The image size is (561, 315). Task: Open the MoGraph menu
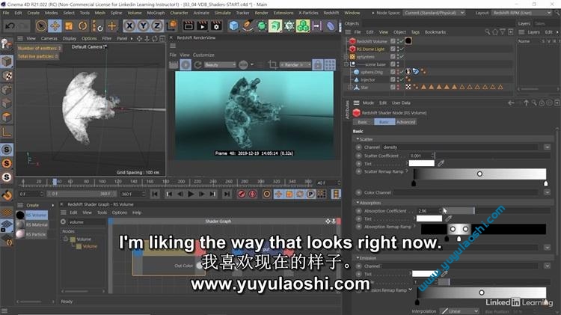click(x=156, y=13)
